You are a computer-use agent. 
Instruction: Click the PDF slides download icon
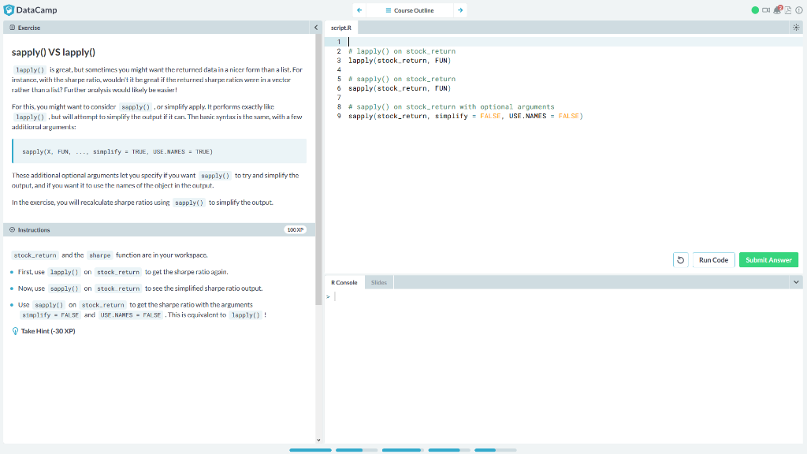pos(788,9)
